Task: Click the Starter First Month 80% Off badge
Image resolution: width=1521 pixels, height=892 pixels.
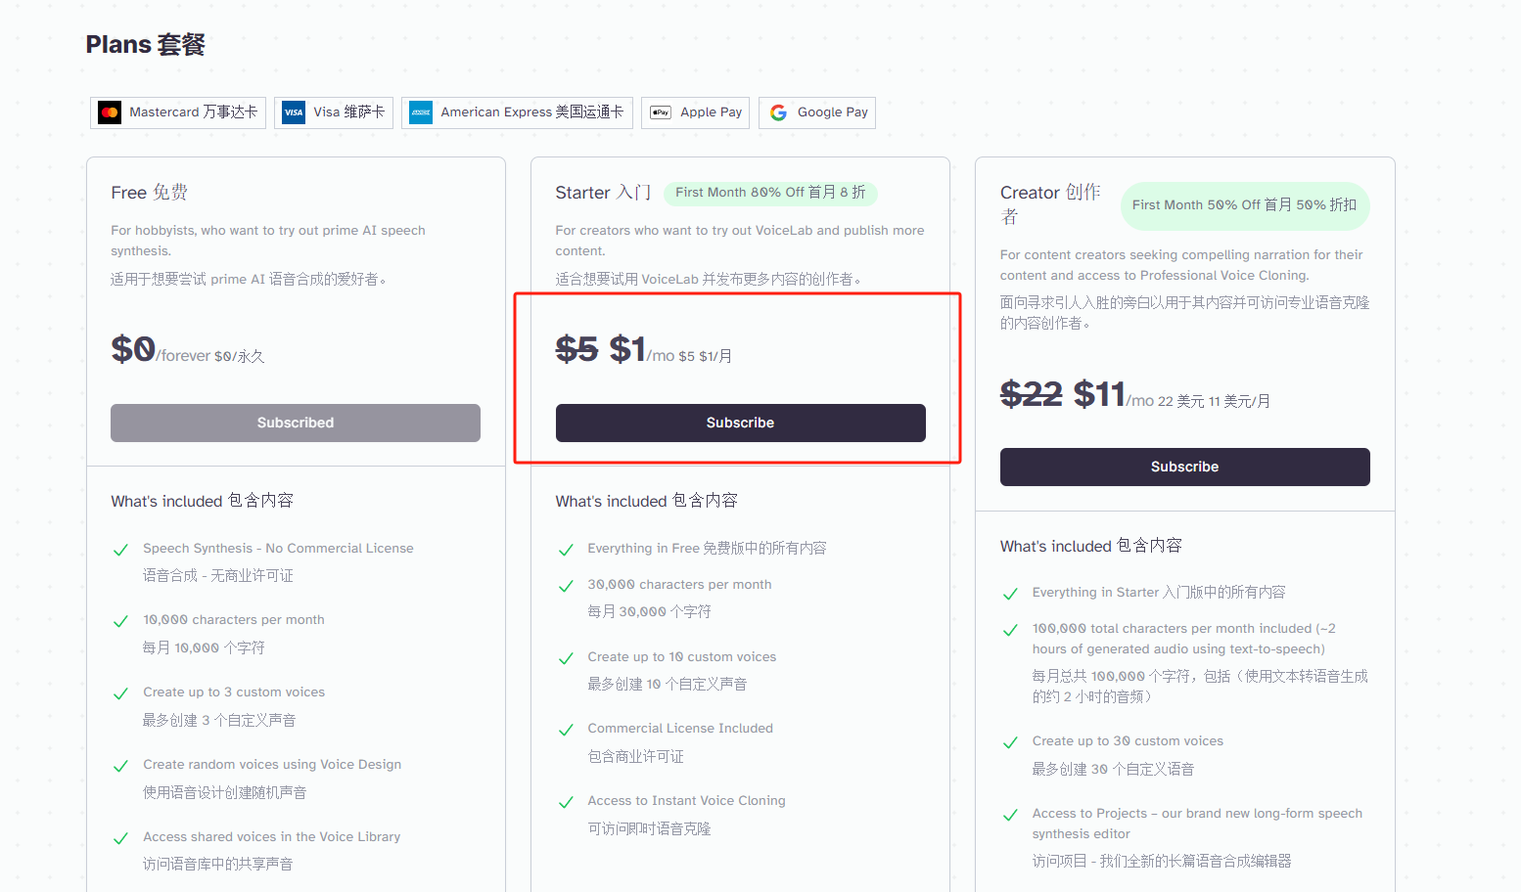Action: 770,193
